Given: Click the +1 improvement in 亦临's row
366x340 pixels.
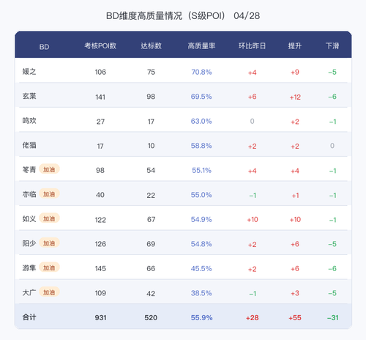Looking at the screenshot, I should [296, 196].
